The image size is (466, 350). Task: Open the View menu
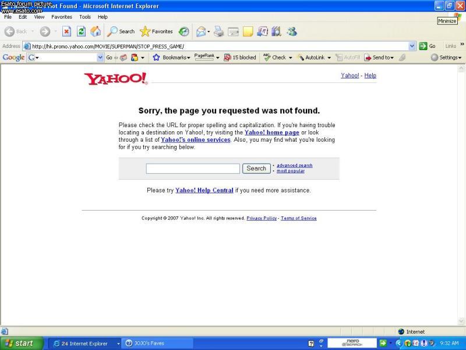(x=39, y=17)
